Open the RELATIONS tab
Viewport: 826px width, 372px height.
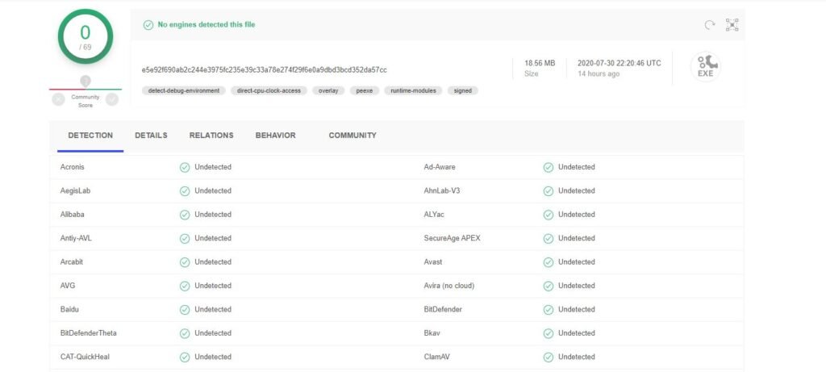point(211,136)
